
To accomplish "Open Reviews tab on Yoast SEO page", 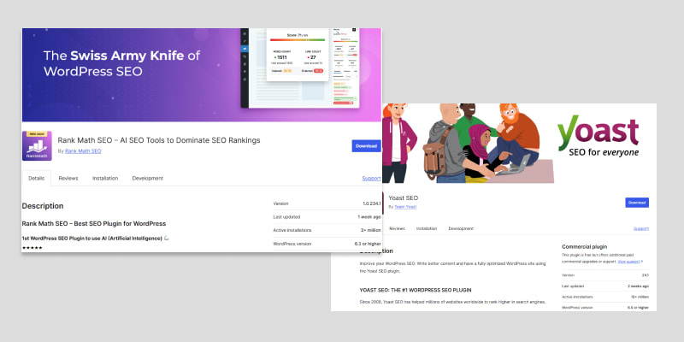I will click(x=397, y=228).
